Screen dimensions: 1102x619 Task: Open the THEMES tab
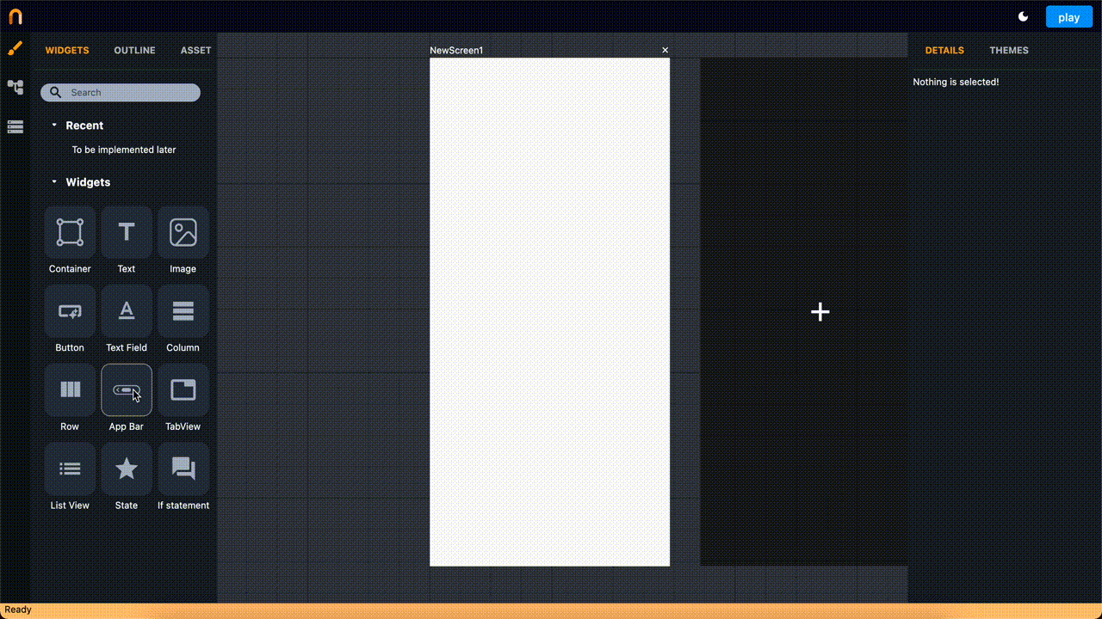coord(1009,50)
